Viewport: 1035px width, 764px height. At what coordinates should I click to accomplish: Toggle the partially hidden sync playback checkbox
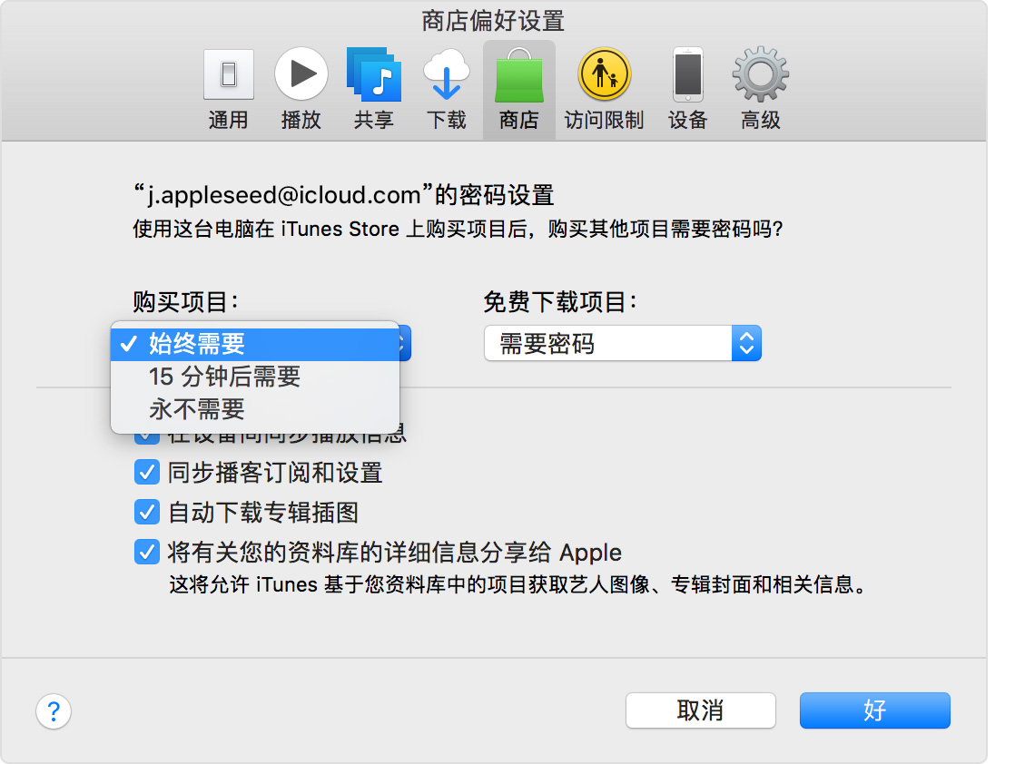point(146,437)
